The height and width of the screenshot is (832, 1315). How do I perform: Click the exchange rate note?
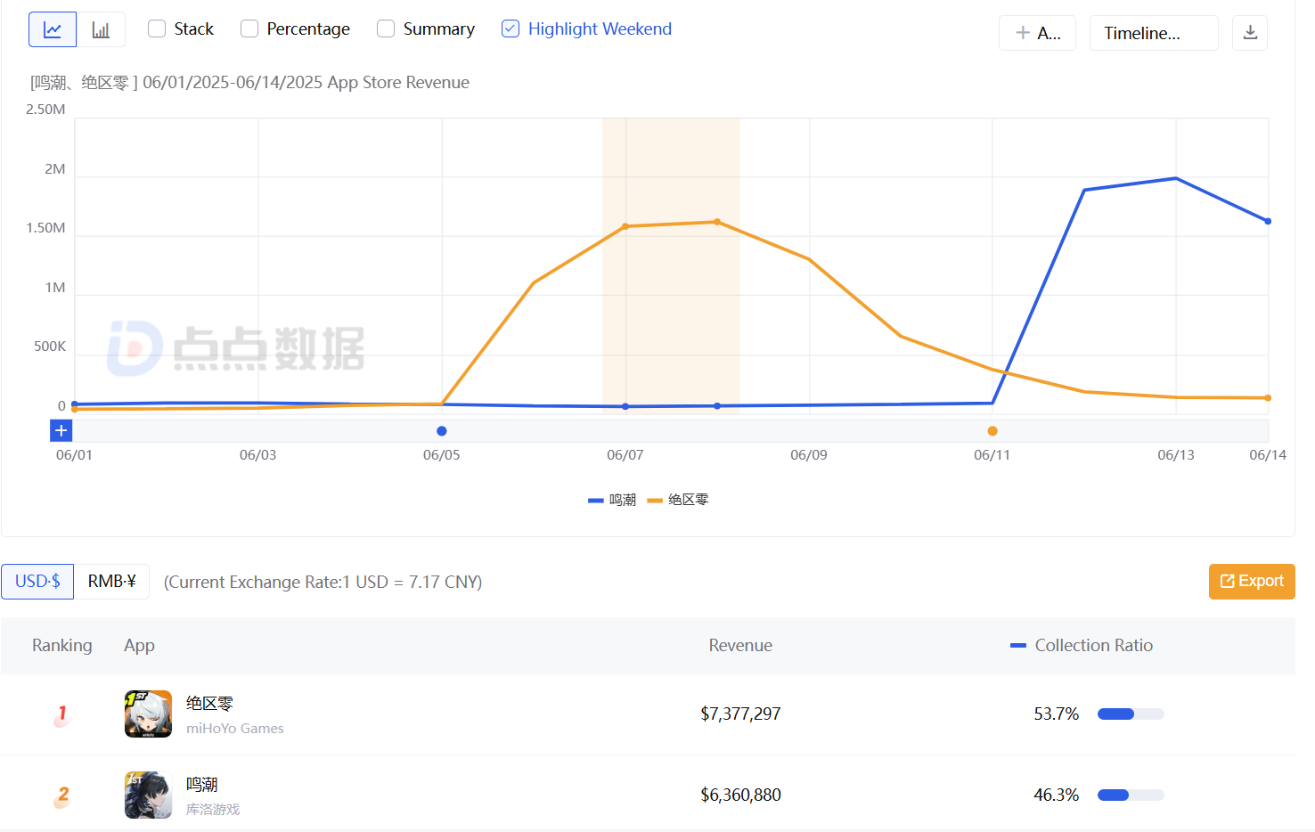pyautogui.click(x=323, y=582)
